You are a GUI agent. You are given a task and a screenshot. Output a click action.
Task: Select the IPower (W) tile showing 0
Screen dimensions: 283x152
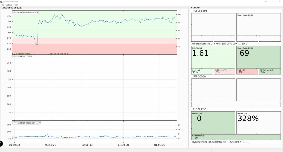tap(213, 123)
